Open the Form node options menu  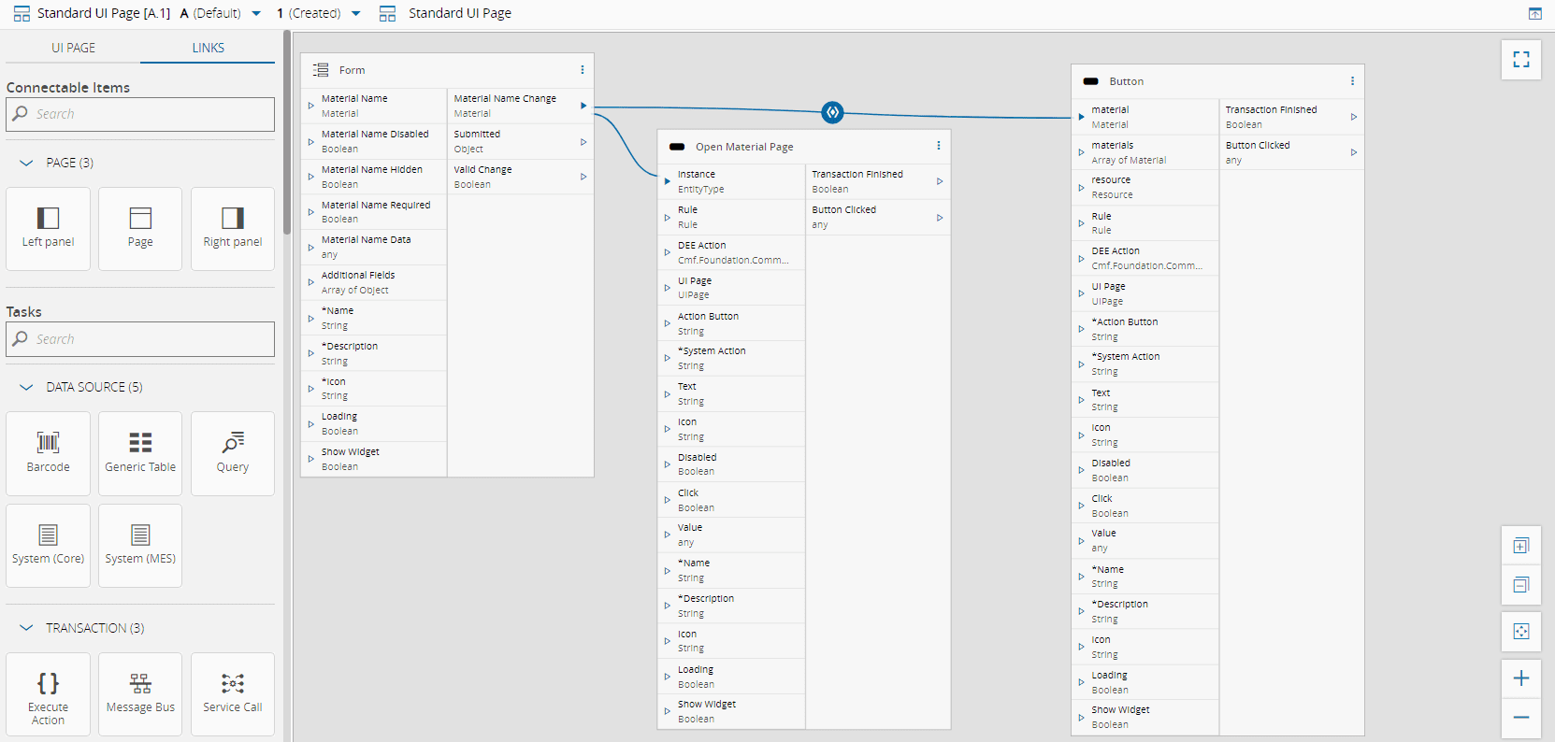582,70
